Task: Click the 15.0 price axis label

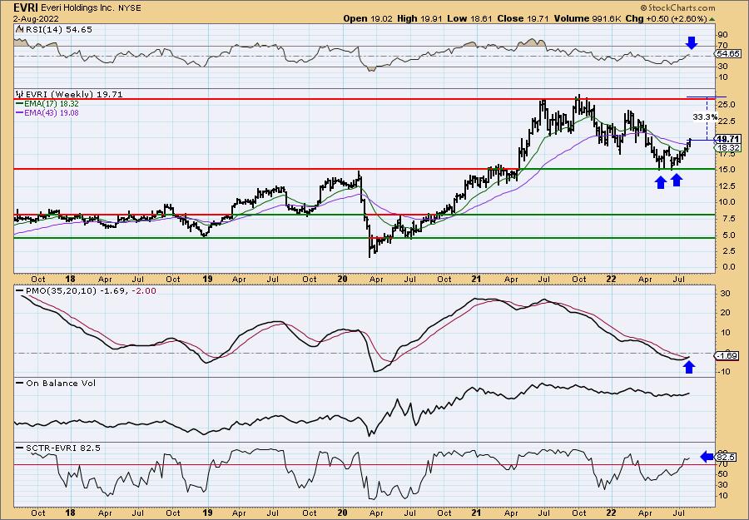Action: coord(728,169)
